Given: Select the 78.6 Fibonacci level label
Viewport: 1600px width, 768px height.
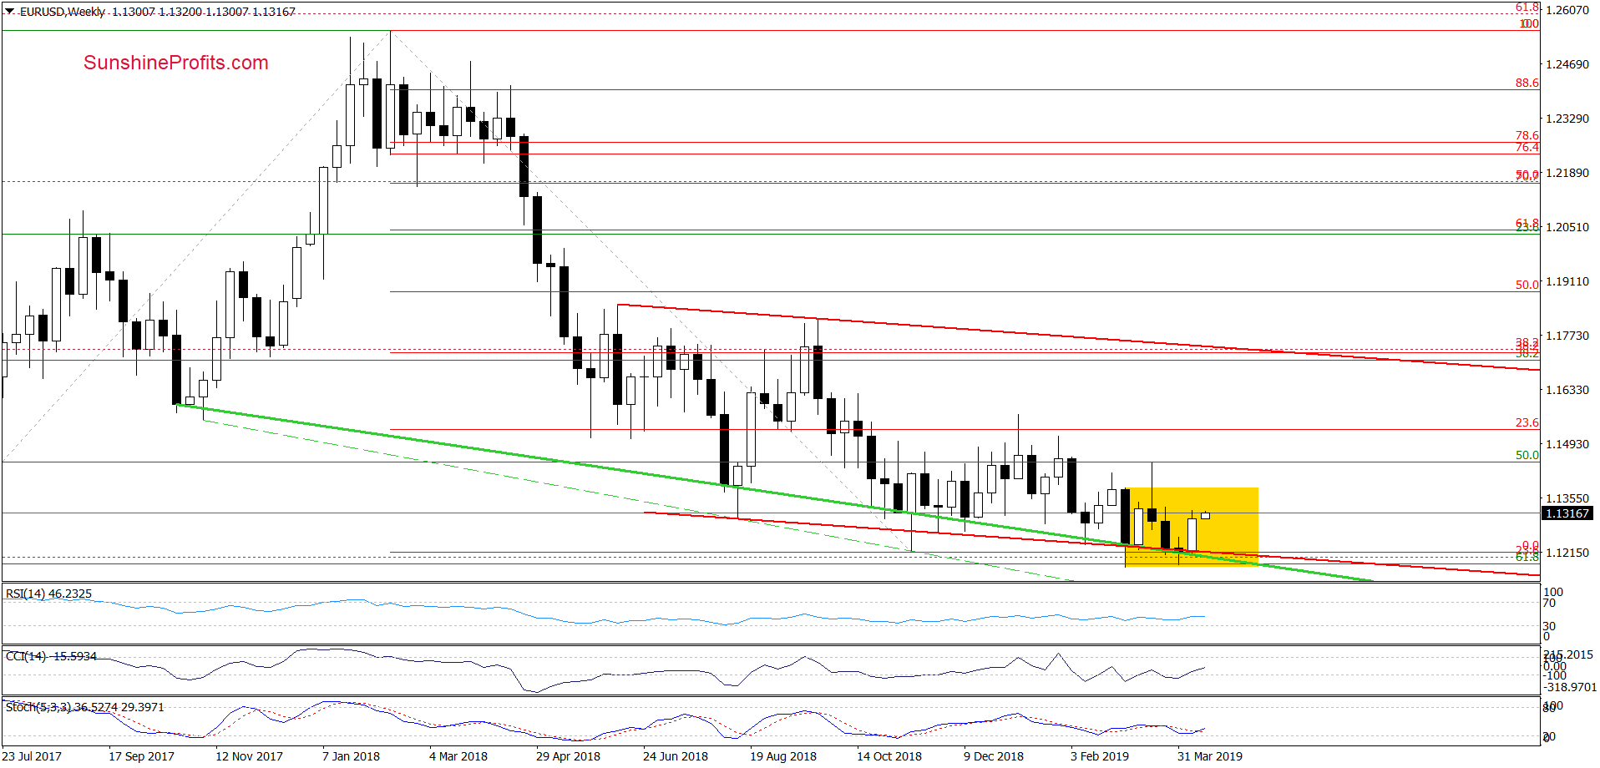Looking at the screenshot, I should [1527, 135].
